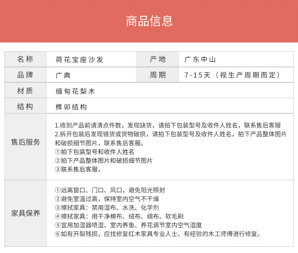Select the 产地 label cell
This screenshot has width=298, height=253.
point(158,59)
